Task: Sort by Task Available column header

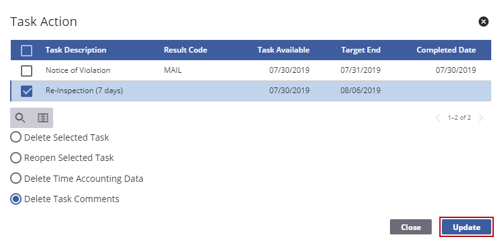Action: (284, 50)
